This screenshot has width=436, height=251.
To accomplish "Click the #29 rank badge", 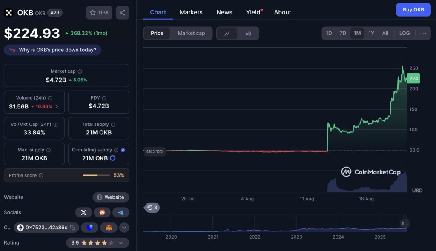I will coord(55,13).
